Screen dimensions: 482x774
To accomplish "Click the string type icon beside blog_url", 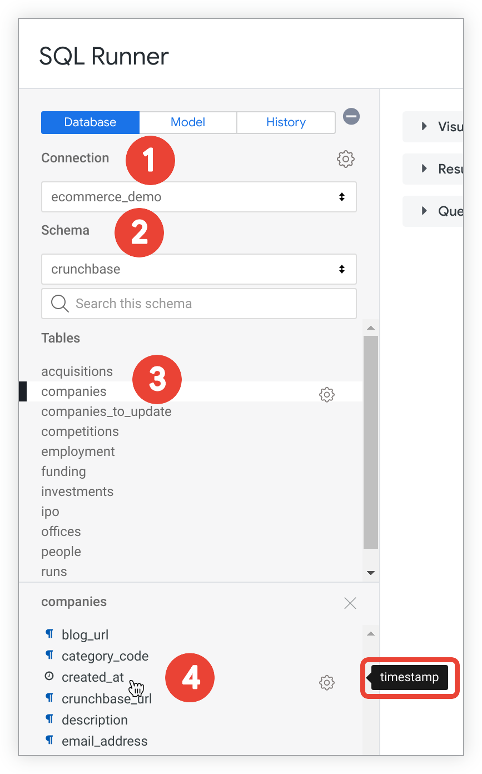I will pyautogui.click(x=49, y=634).
